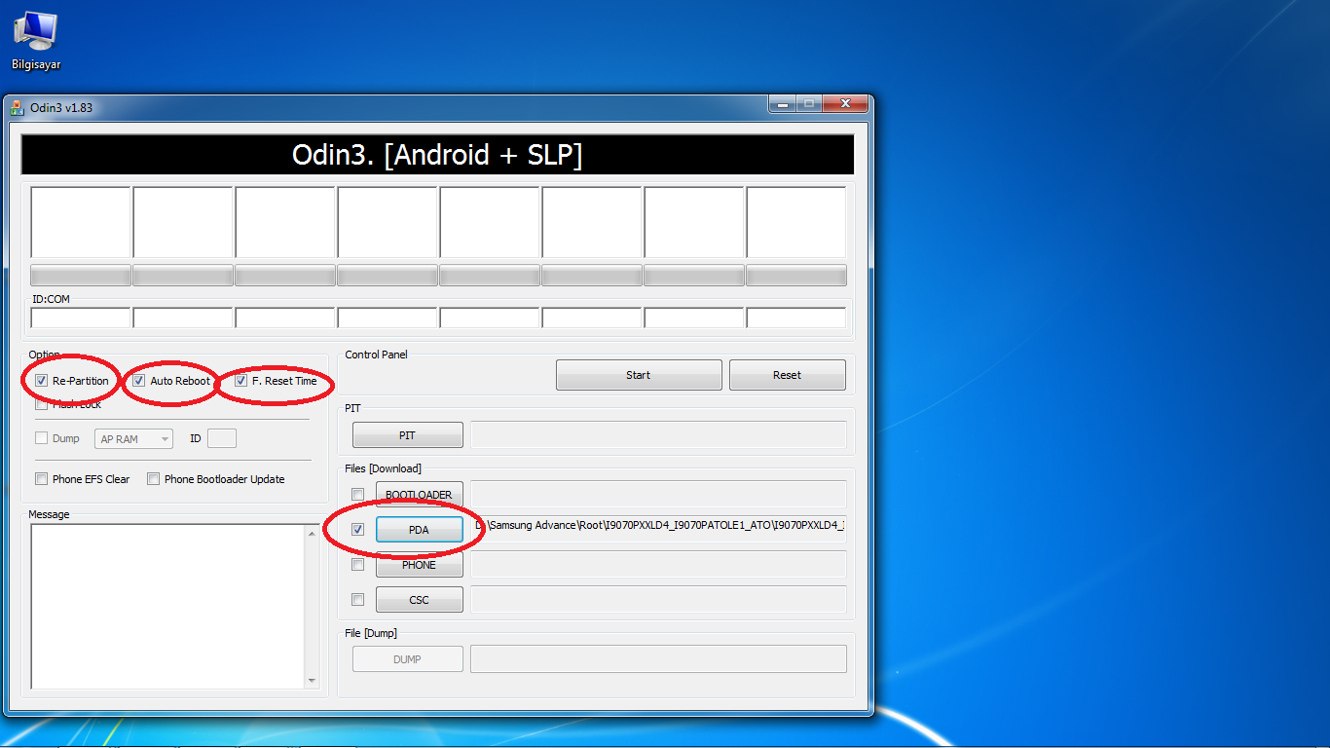Toggle the F. Reset Time checkbox
Viewport: 1330px width, 748px height.
(x=240, y=381)
